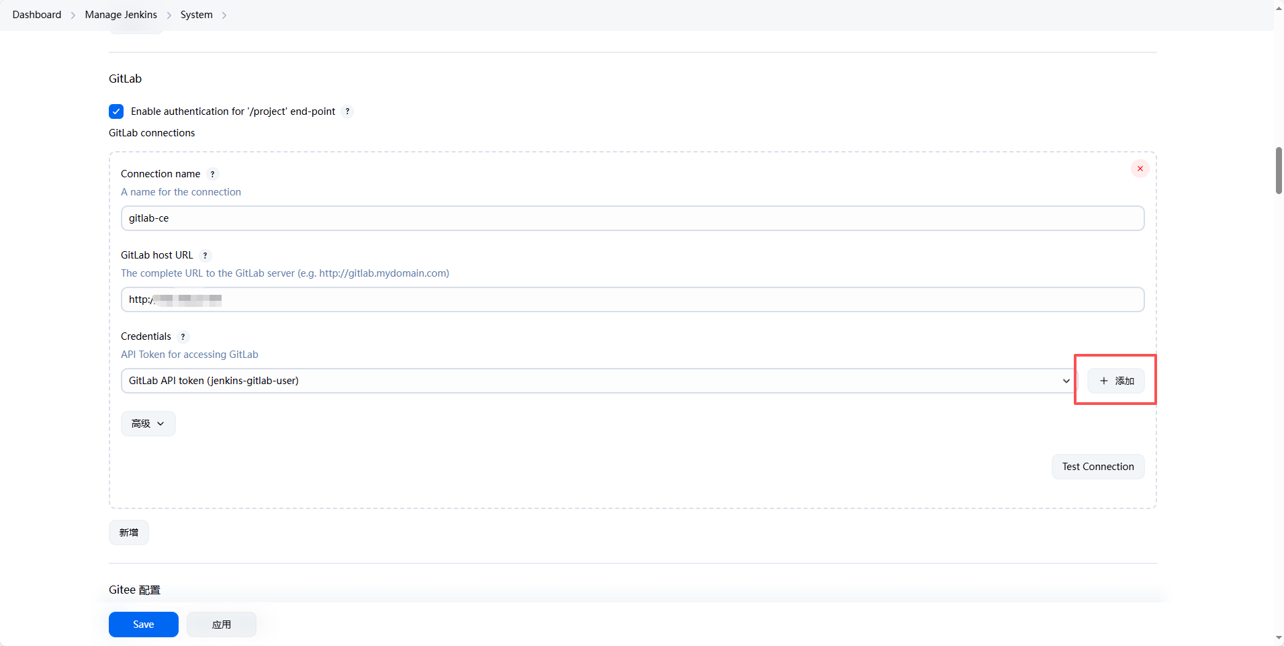Screen dimensions: 1284x646
Task: Open the GitLab API token credentials dropdown
Action: (599, 381)
